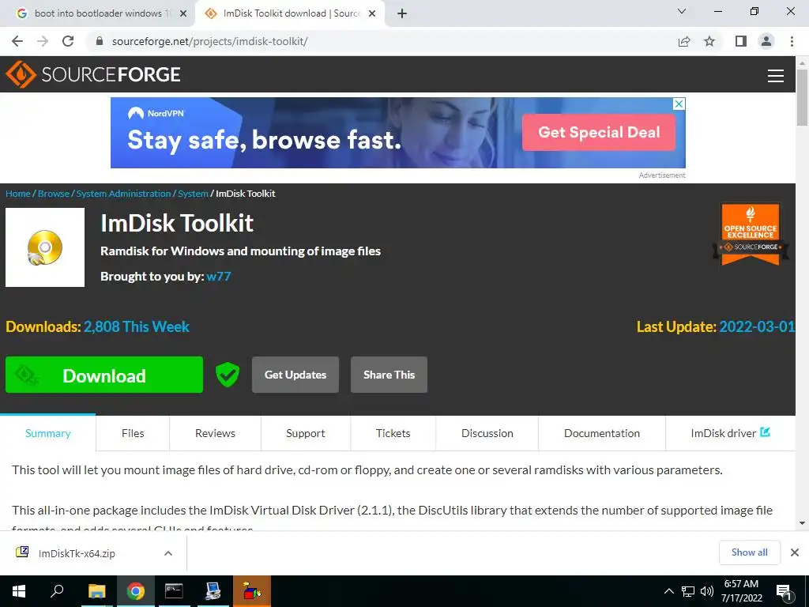The width and height of the screenshot is (809, 607).
Task: Open the w77 author link
Action: tap(219, 276)
